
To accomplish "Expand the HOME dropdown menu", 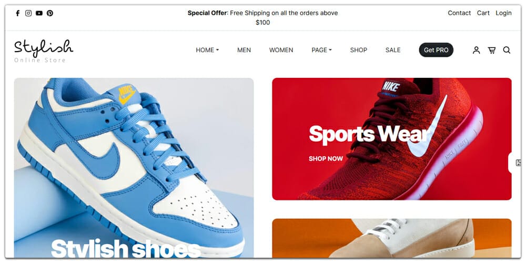I will [207, 50].
